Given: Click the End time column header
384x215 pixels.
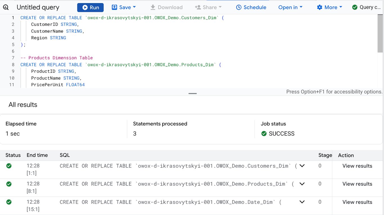Looking at the screenshot, I should (x=37, y=155).
